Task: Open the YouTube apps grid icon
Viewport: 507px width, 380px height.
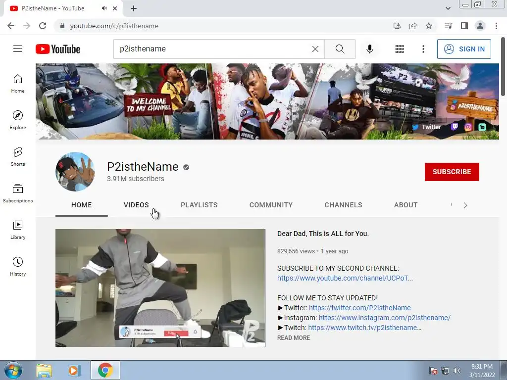Action: 400,49
